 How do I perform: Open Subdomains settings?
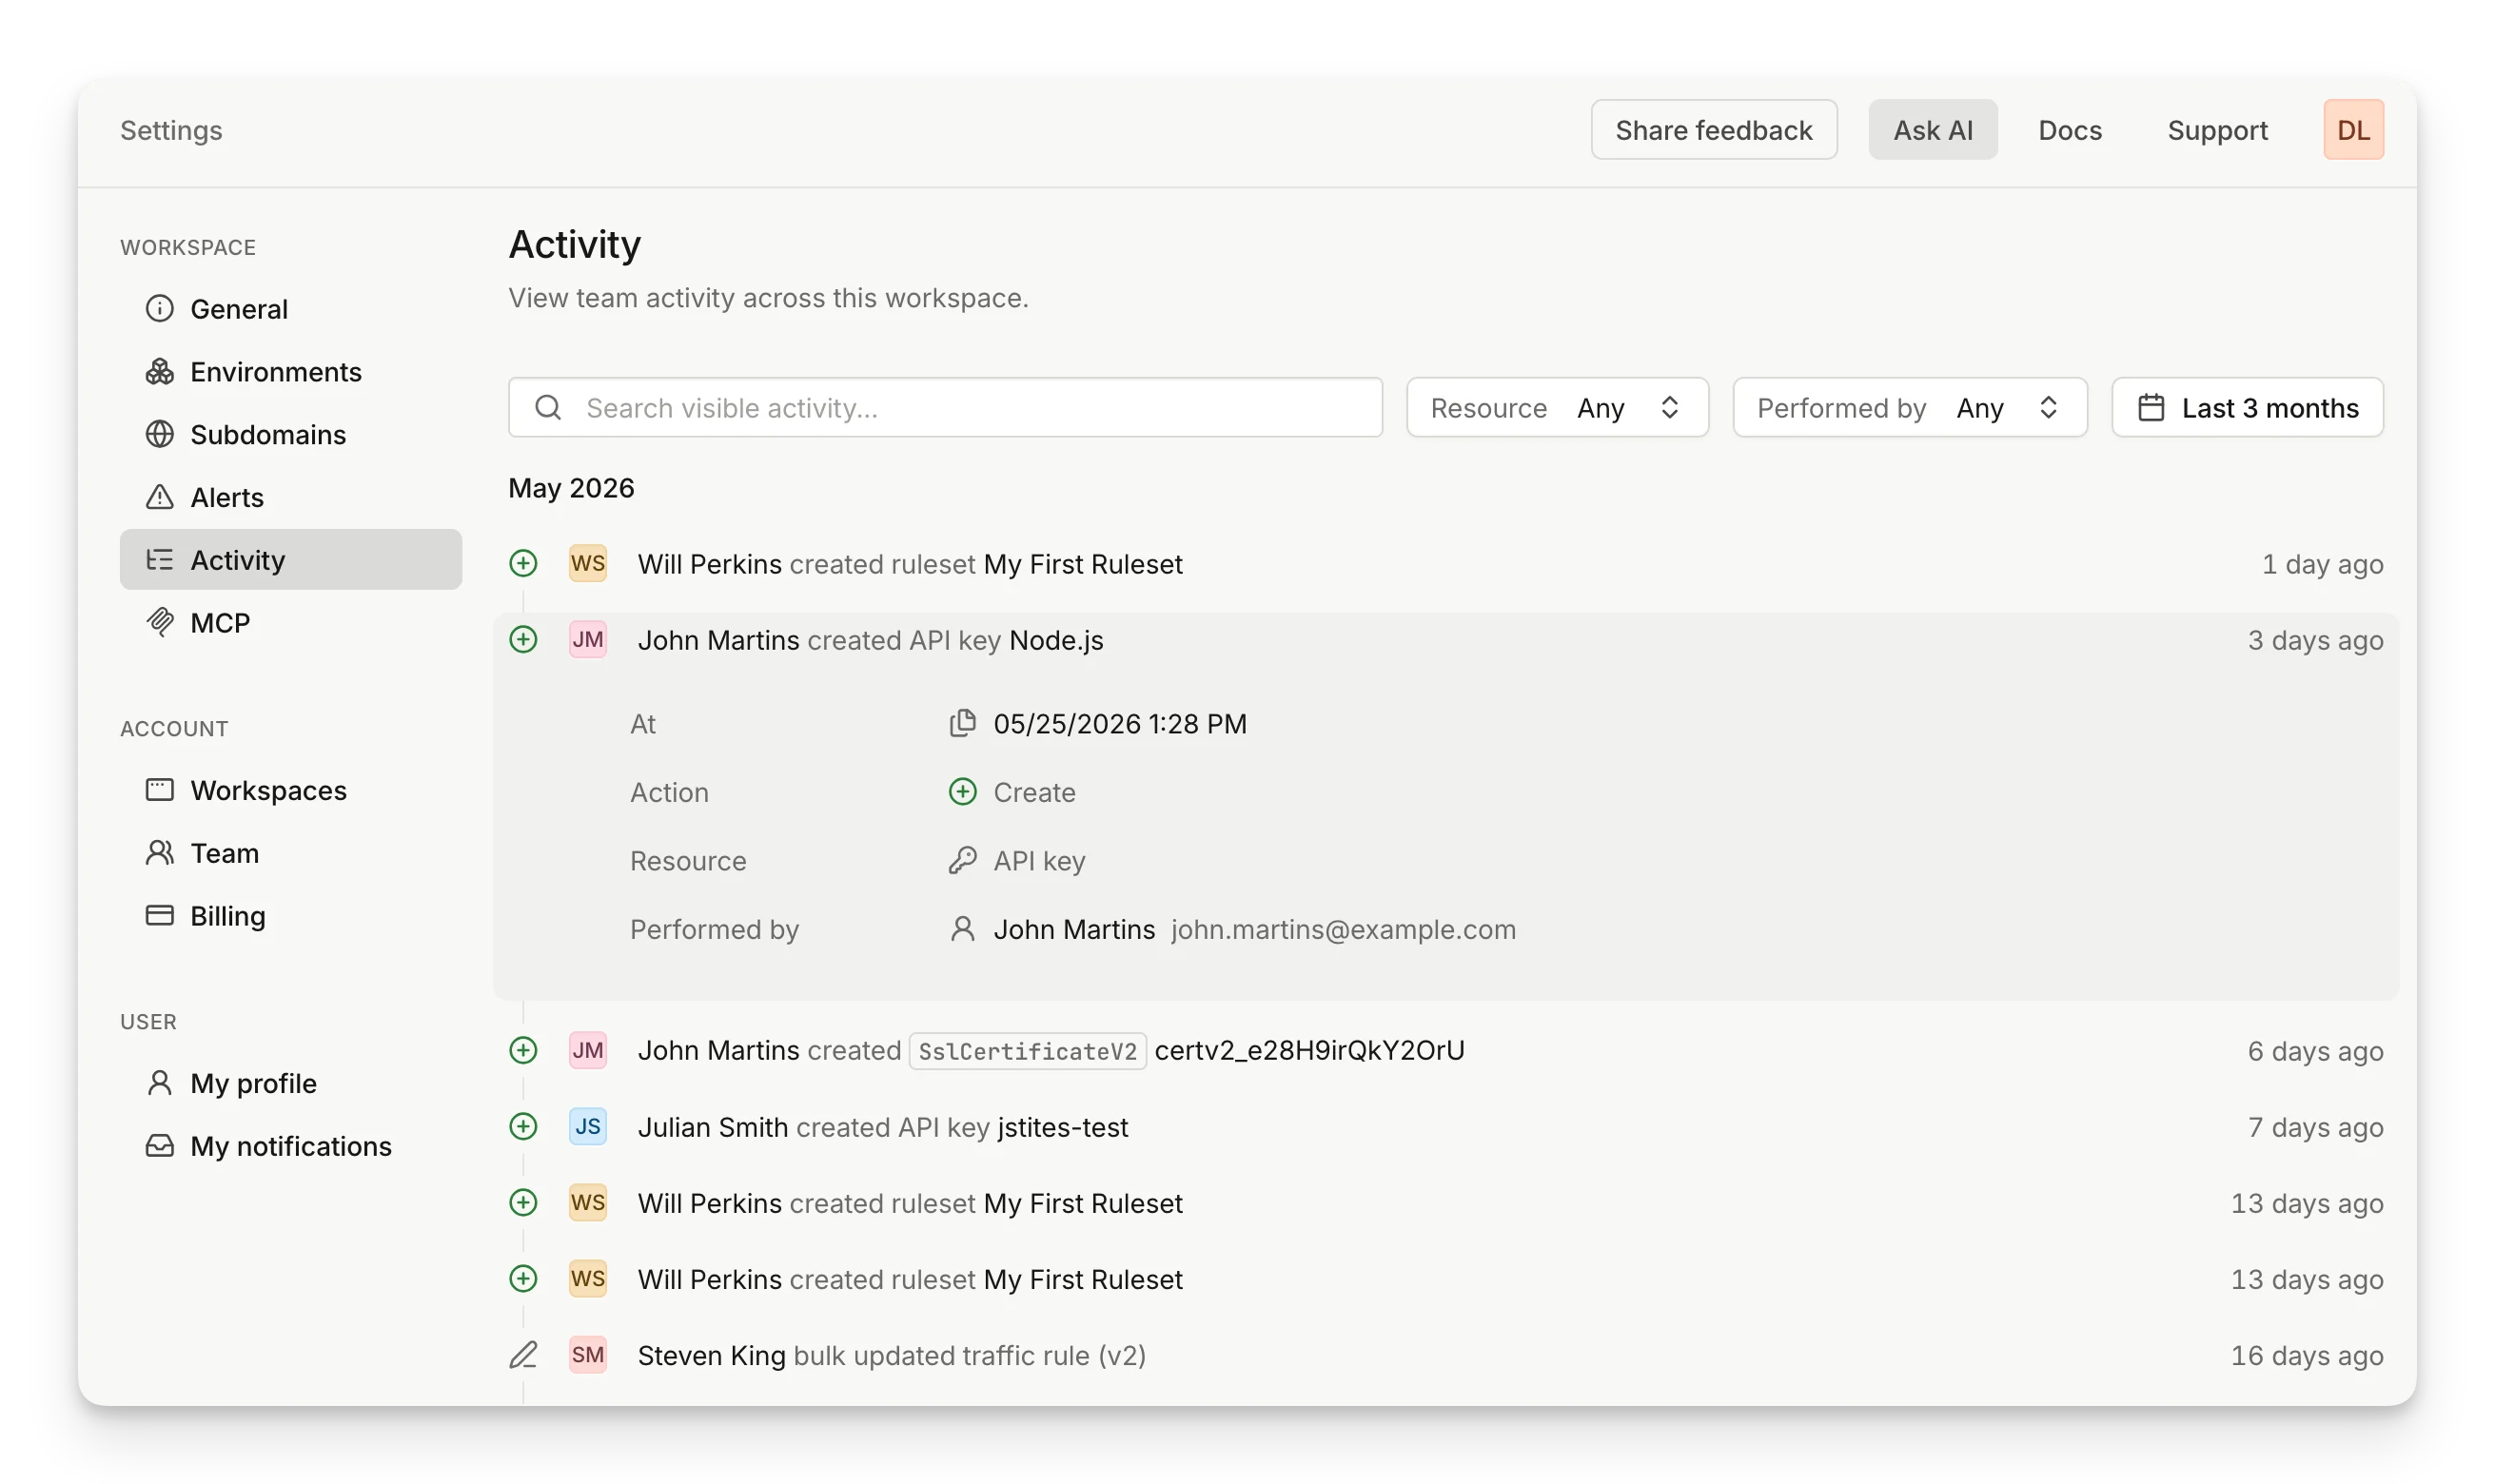point(291,435)
